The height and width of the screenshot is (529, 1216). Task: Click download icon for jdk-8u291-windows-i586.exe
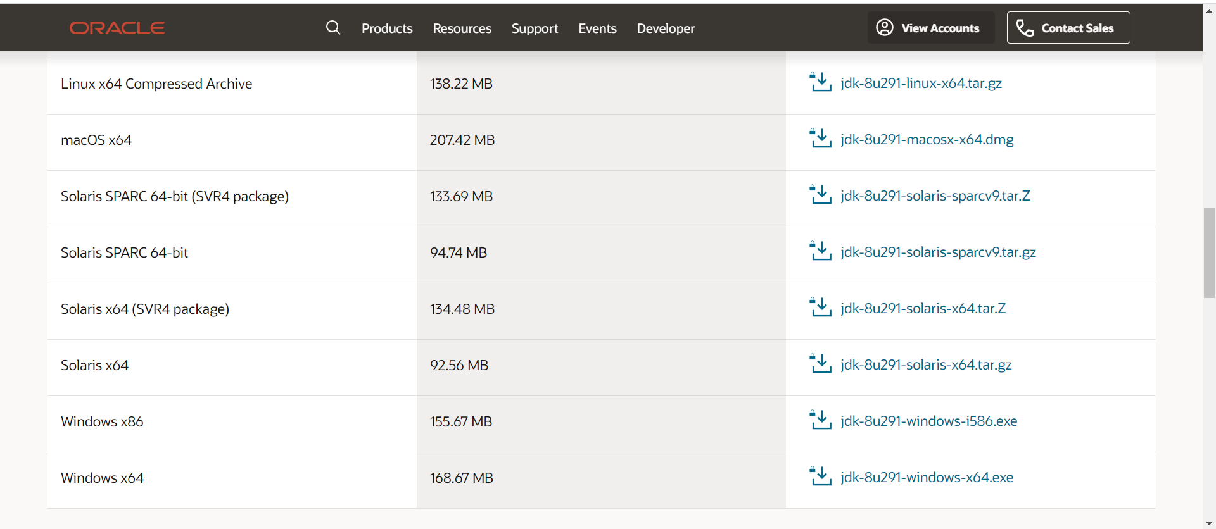click(821, 420)
